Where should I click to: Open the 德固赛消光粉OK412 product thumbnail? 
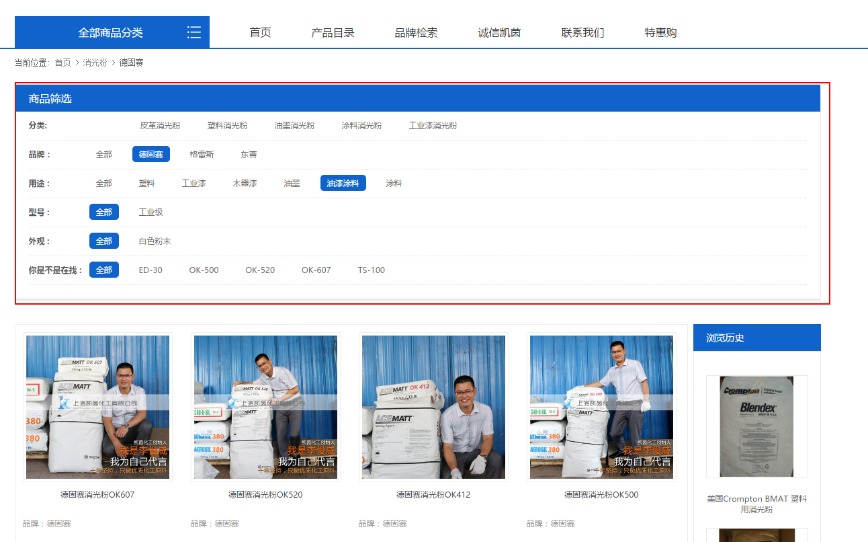[x=433, y=407]
